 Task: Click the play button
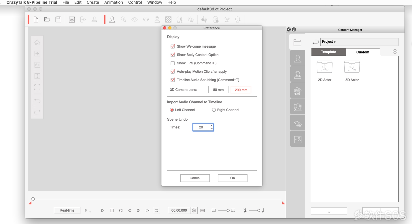coord(103,210)
